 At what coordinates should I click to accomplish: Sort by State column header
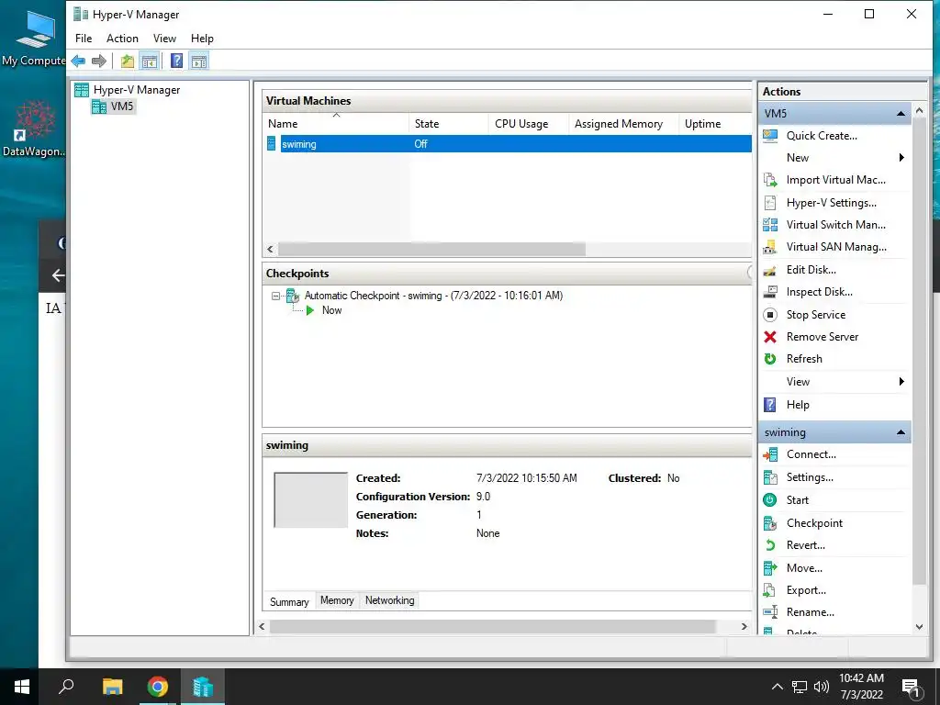[x=449, y=124]
